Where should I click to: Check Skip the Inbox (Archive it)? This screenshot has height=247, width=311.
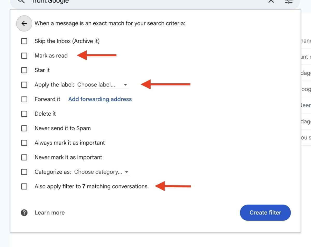[x=24, y=41]
